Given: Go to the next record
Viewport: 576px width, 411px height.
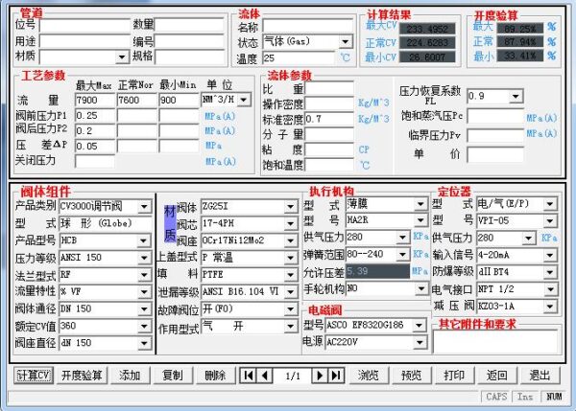Looking at the screenshot, I should pos(320,376).
